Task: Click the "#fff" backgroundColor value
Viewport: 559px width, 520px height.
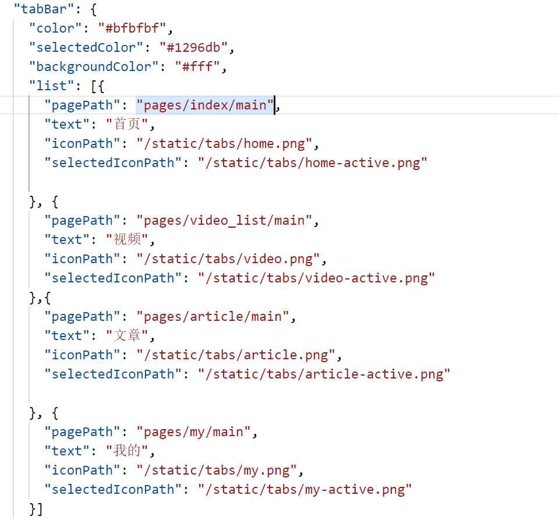Action: tap(201, 67)
